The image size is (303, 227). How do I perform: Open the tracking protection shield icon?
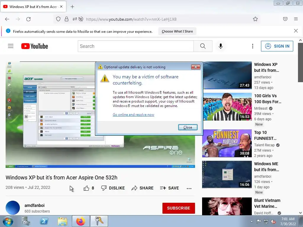coord(58,19)
